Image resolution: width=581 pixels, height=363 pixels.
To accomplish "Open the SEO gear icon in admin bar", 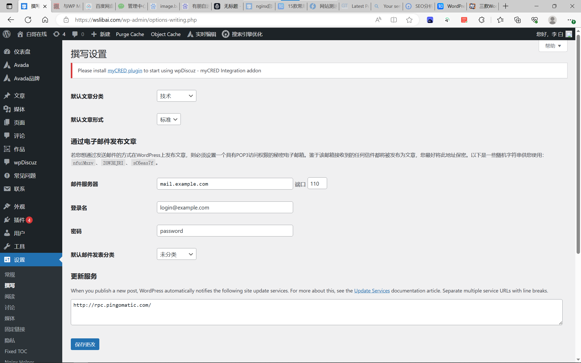I will pos(225,34).
